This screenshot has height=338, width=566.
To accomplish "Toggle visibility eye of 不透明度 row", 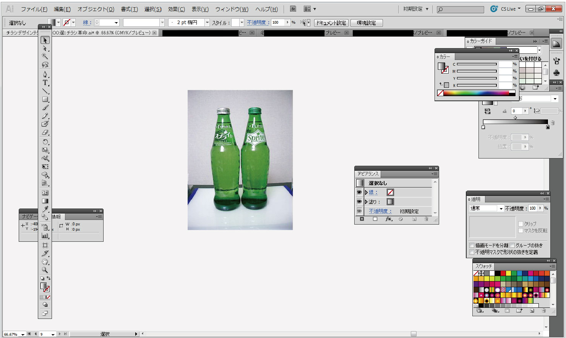I will tap(359, 211).
